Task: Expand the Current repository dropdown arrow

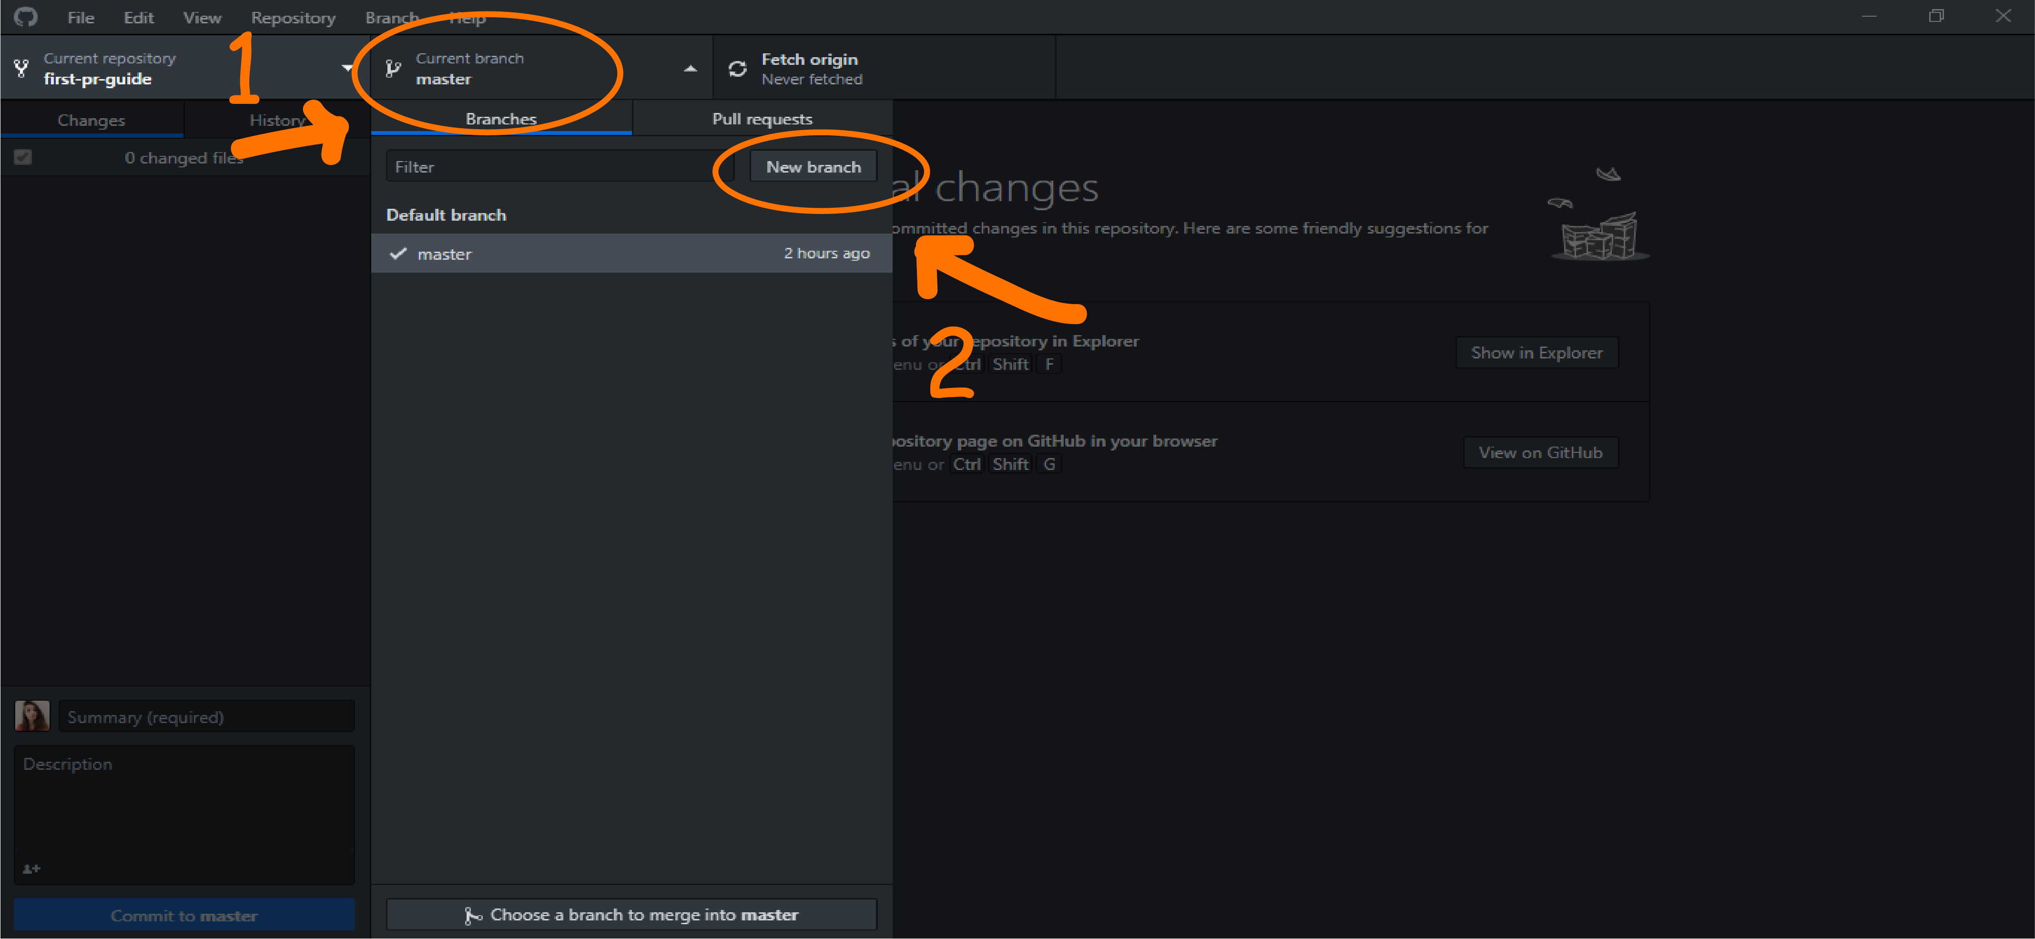Action: (347, 68)
